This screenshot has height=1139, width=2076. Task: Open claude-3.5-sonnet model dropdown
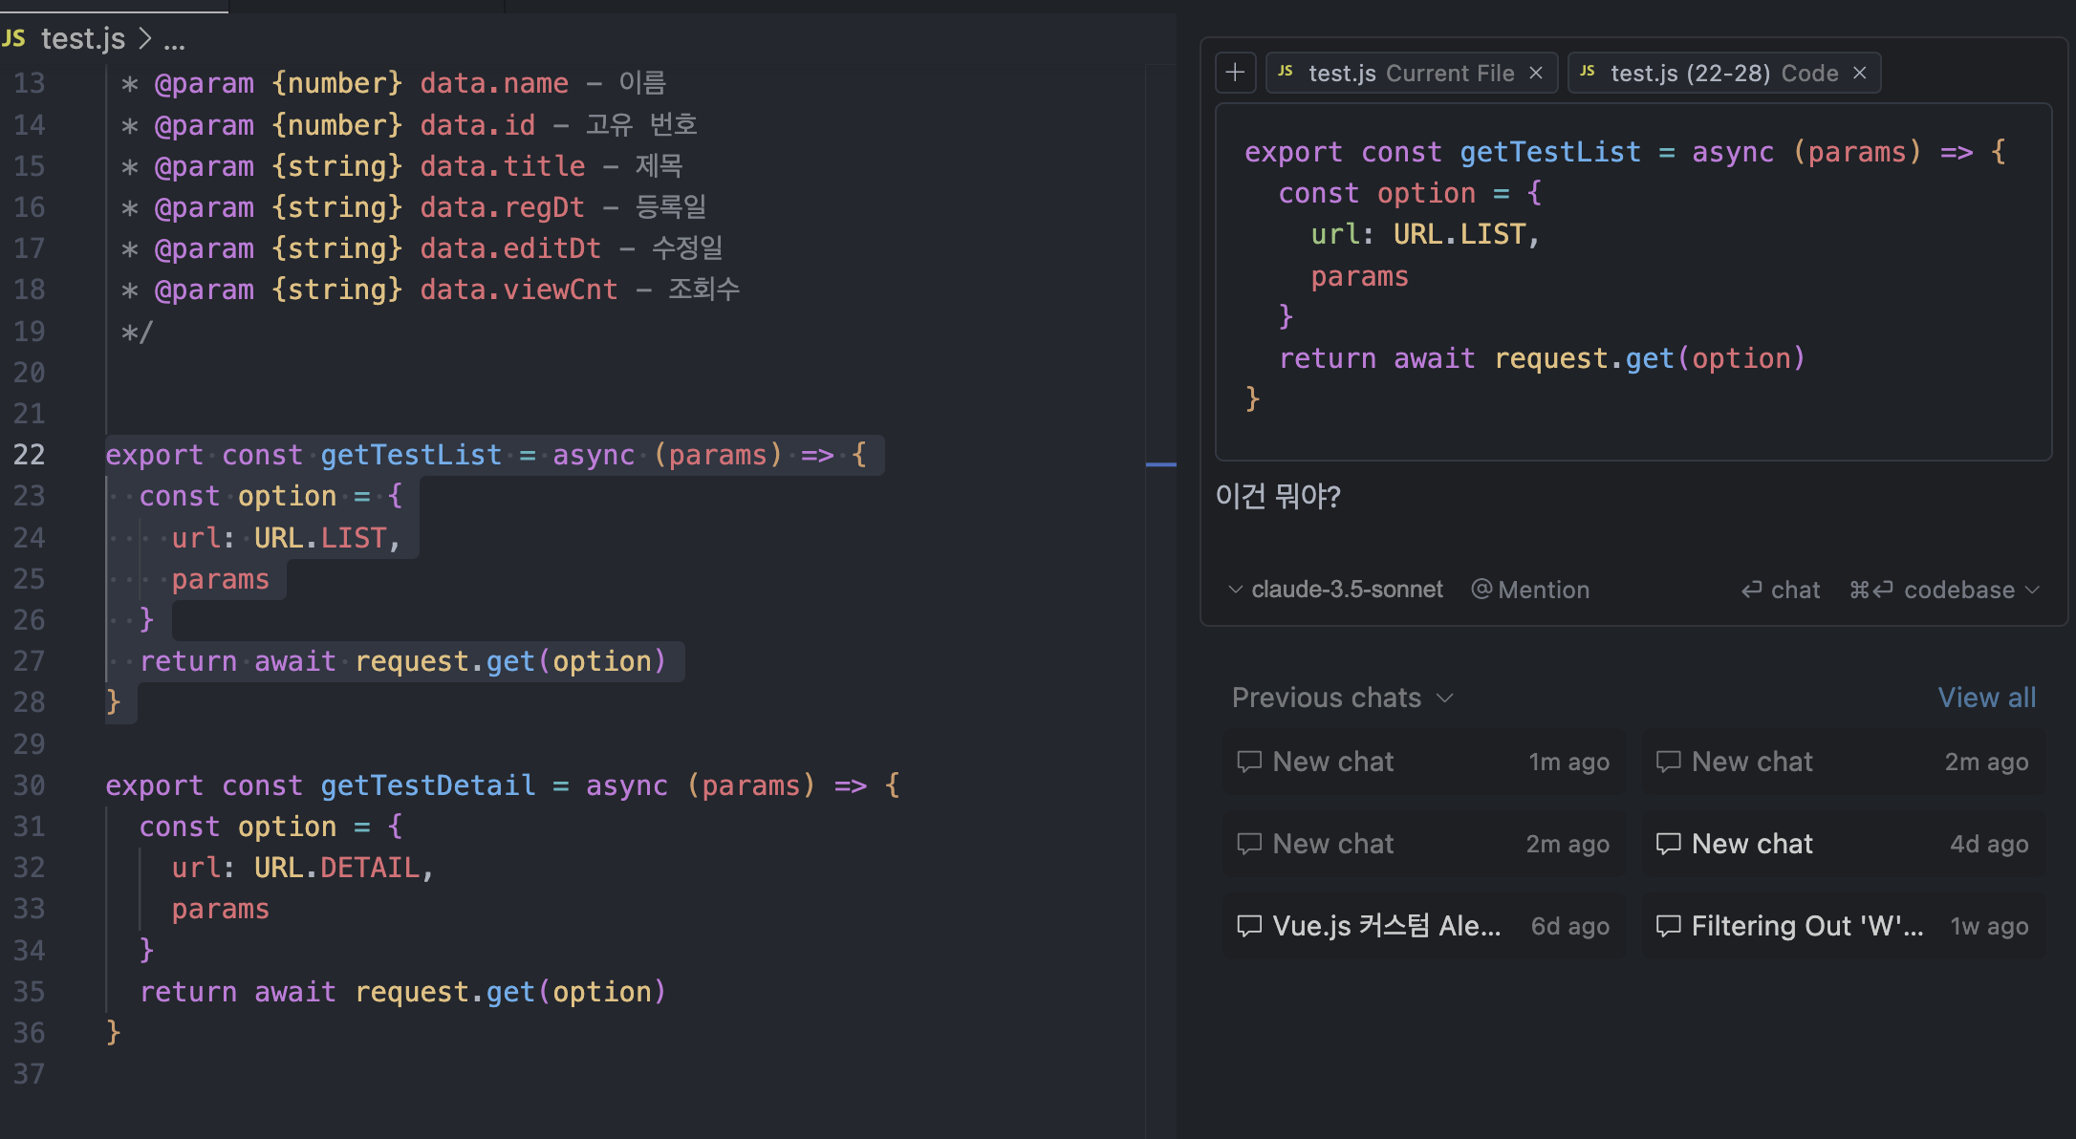pyautogui.click(x=1336, y=590)
